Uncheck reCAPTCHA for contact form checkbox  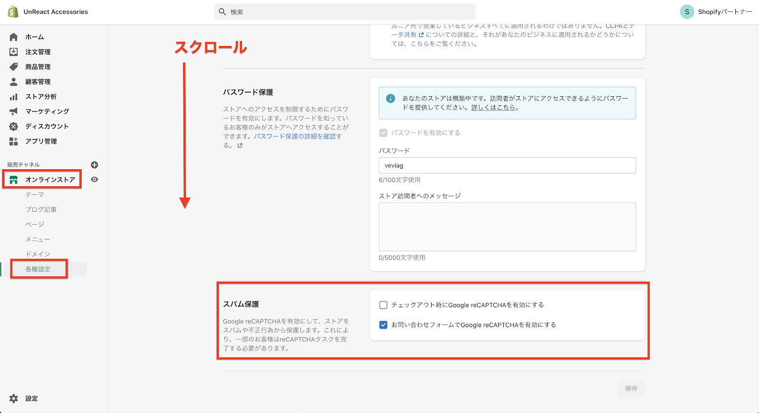tap(383, 325)
